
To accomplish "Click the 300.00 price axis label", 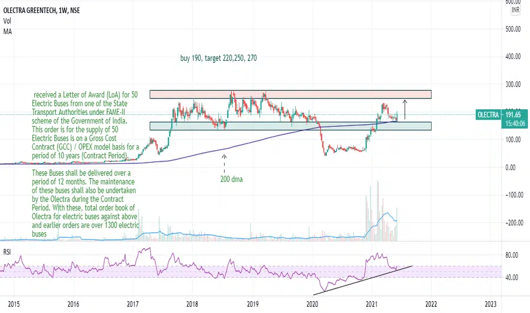I will point(513,84).
